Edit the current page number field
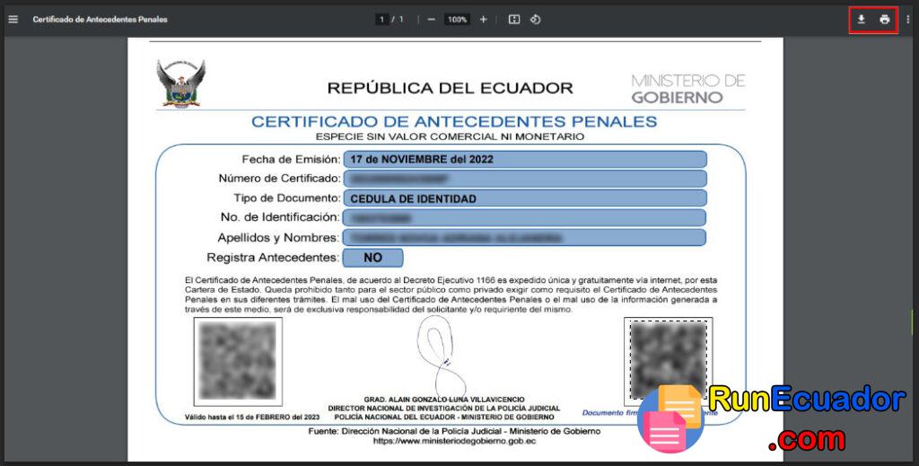Screen dimensions: 919x466 point(381,20)
